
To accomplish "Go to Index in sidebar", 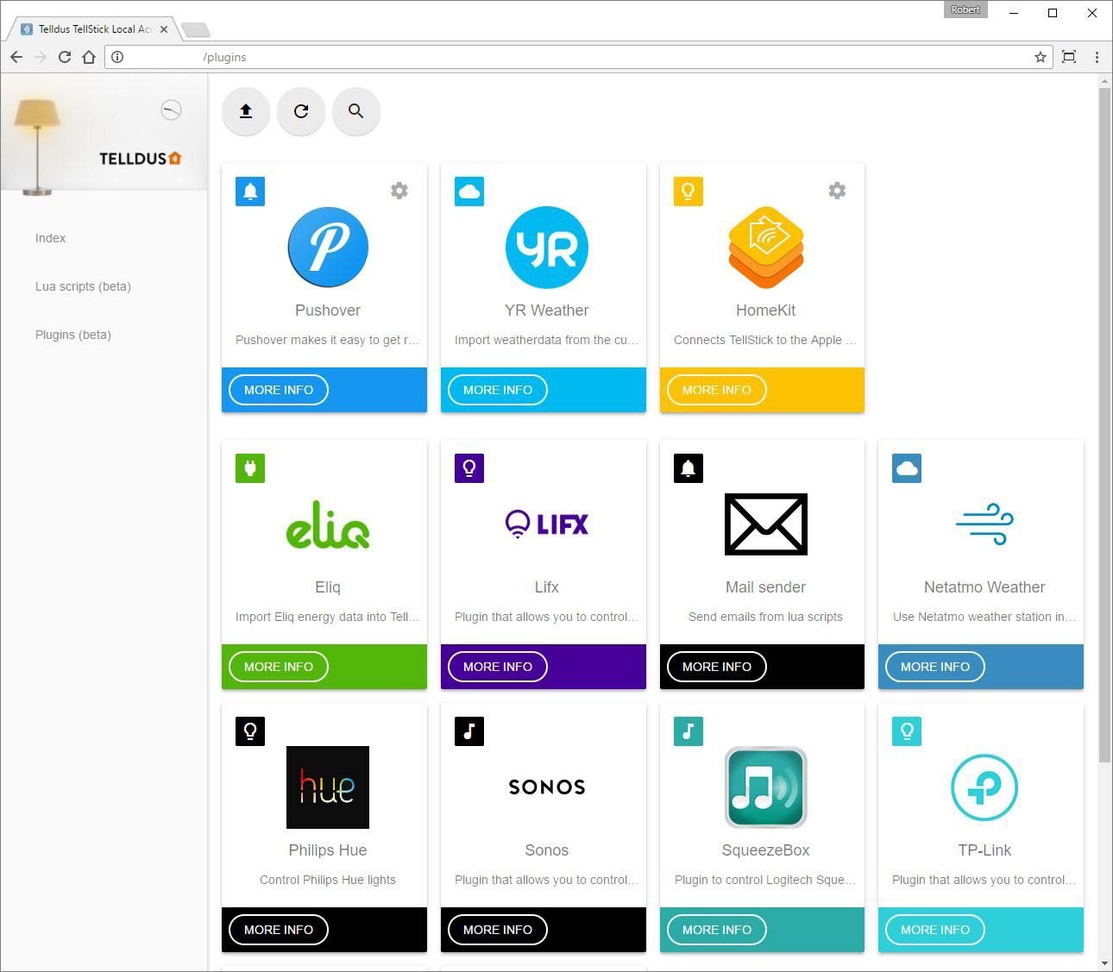I will 50,238.
